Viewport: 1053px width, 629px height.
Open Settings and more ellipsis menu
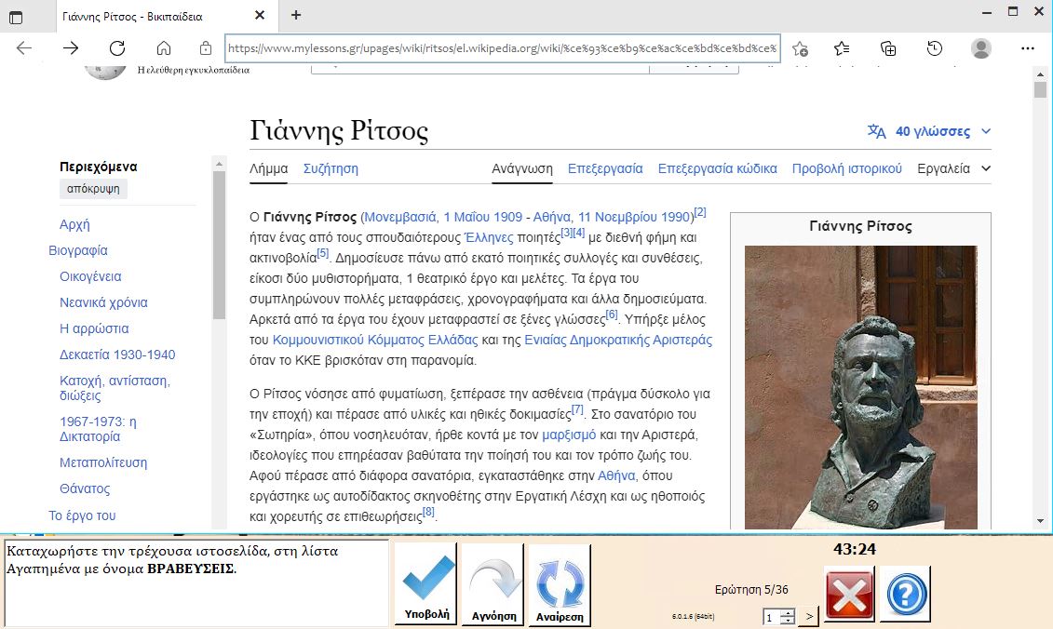(1027, 48)
